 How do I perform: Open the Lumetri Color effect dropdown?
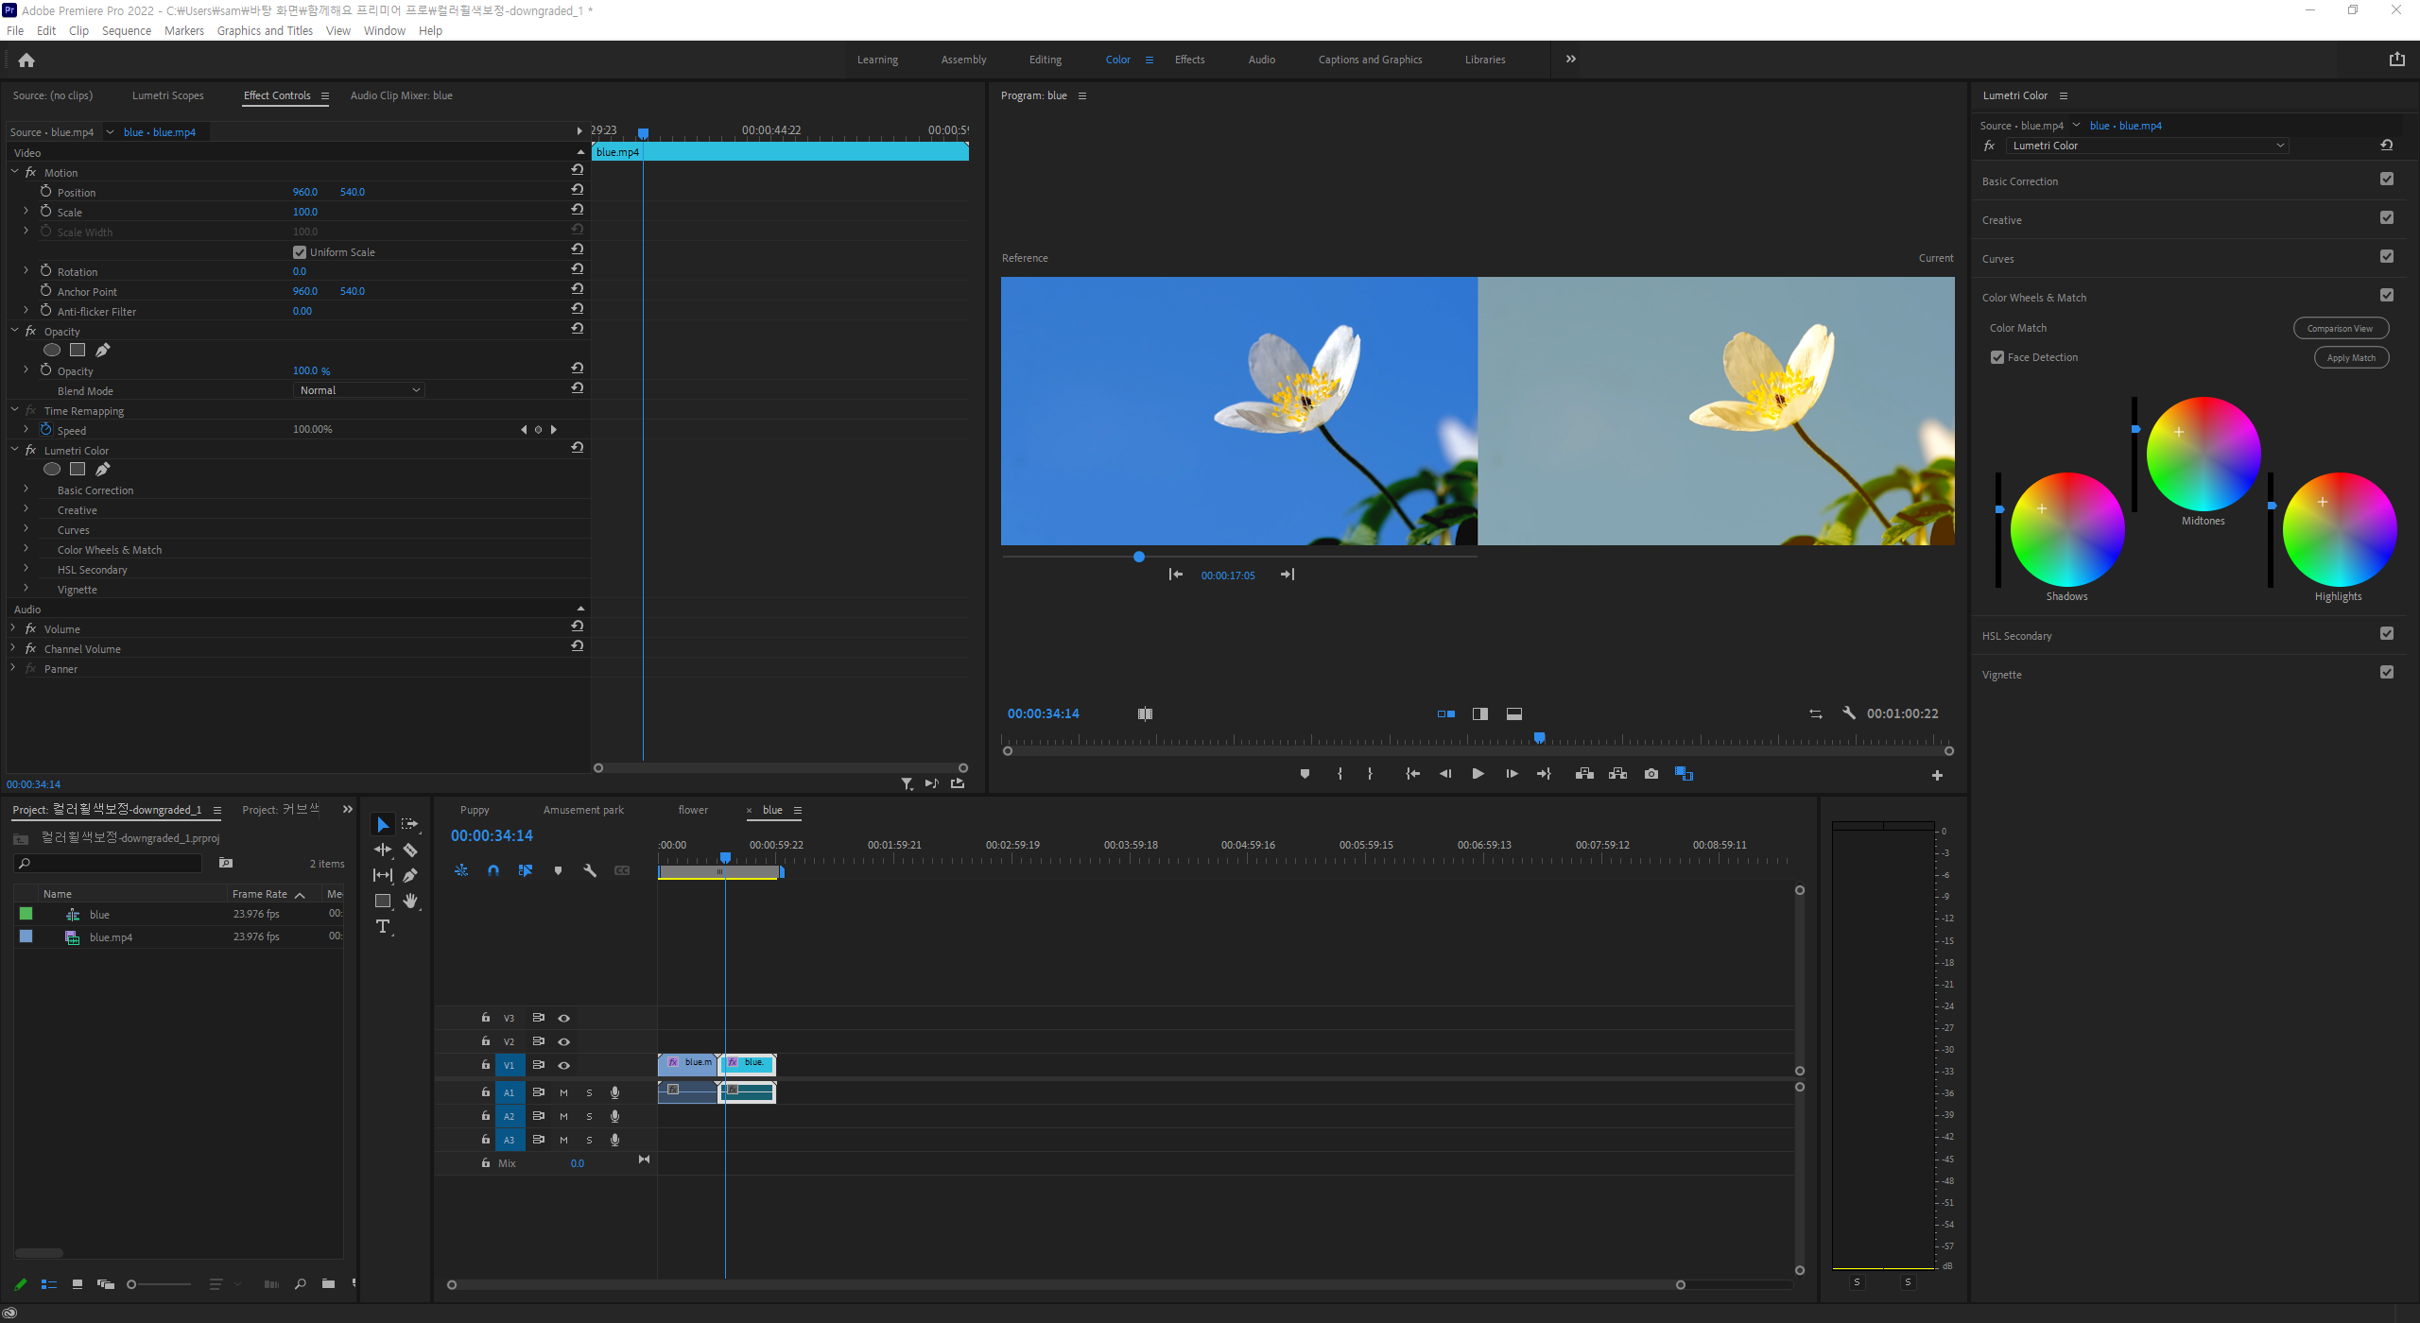click(2146, 146)
